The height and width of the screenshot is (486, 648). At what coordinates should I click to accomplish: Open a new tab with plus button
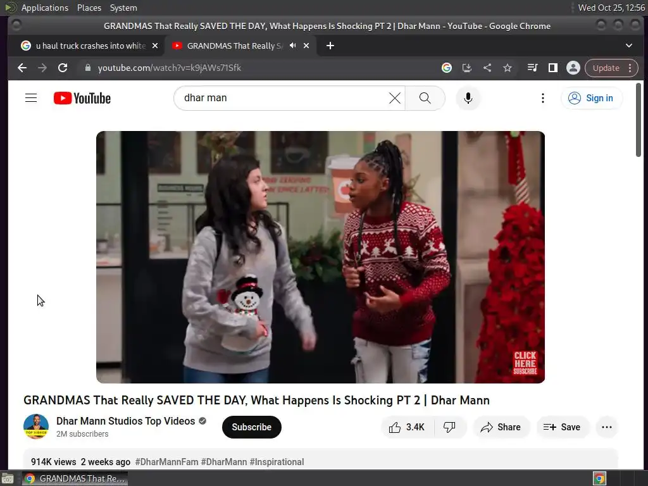coord(330,46)
